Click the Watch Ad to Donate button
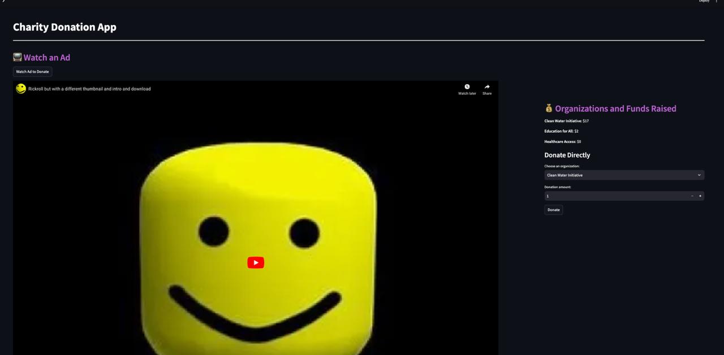This screenshot has width=724, height=355. (32, 72)
